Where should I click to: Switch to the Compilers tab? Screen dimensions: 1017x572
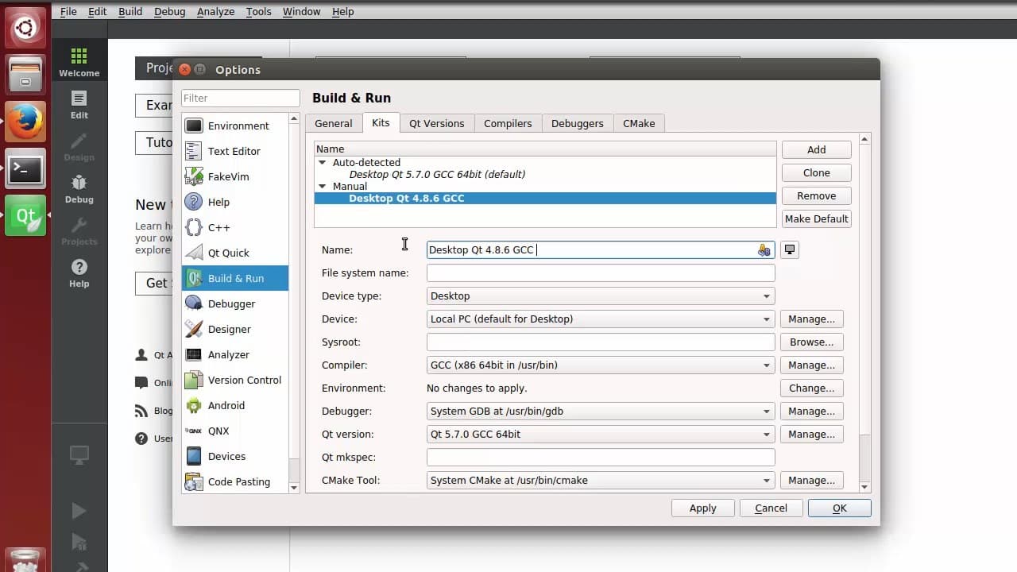click(508, 123)
